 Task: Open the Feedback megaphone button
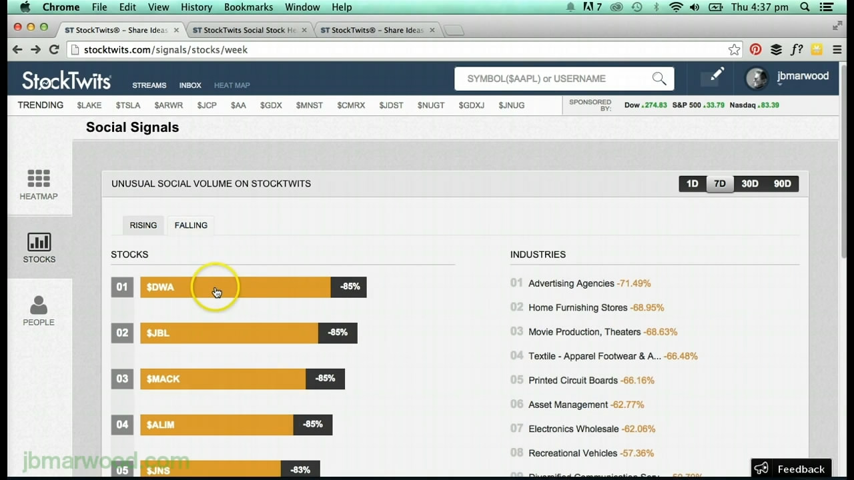791,469
